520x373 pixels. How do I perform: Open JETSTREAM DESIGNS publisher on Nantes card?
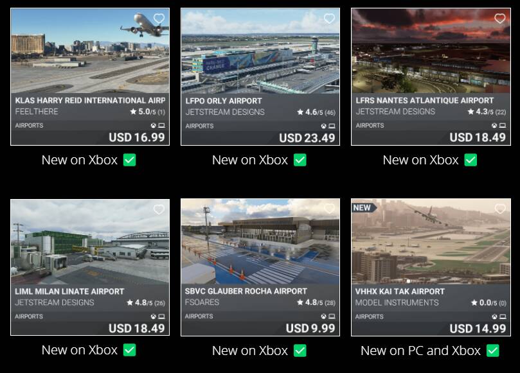[395, 112]
